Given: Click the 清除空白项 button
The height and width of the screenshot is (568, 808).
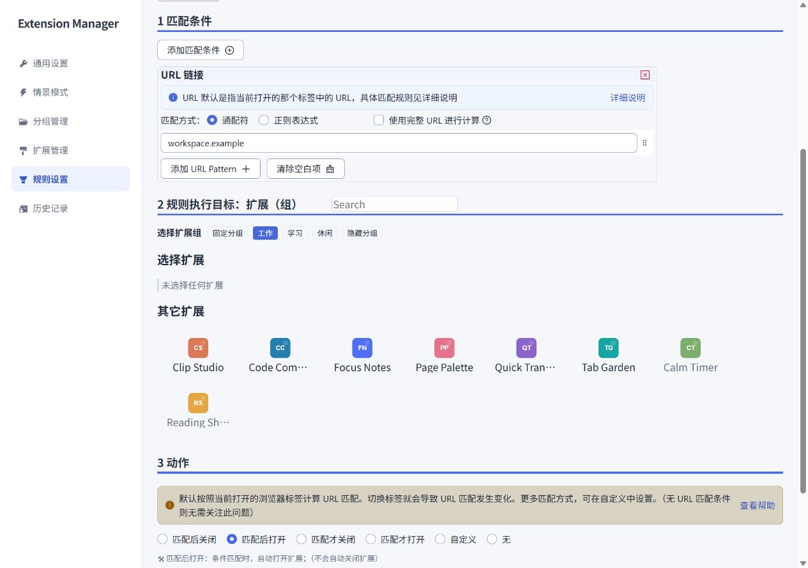Looking at the screenshot, I should (305, 169).
